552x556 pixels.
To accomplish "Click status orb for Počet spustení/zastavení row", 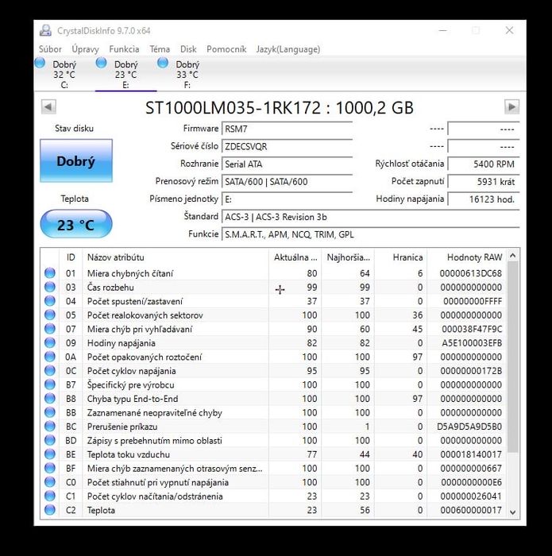I will pos(50,301).
